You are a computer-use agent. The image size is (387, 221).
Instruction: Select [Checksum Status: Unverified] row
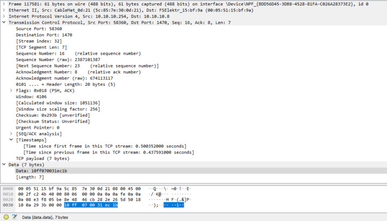[53, 121]
